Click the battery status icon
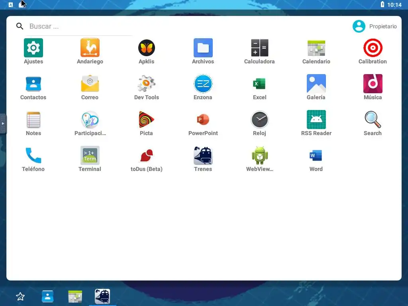The width and height of the screenshot is (408, 306). tap(382, 4)
